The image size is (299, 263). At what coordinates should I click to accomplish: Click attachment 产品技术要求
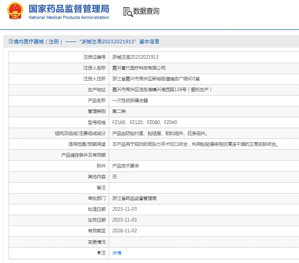(x=125, y=166)
